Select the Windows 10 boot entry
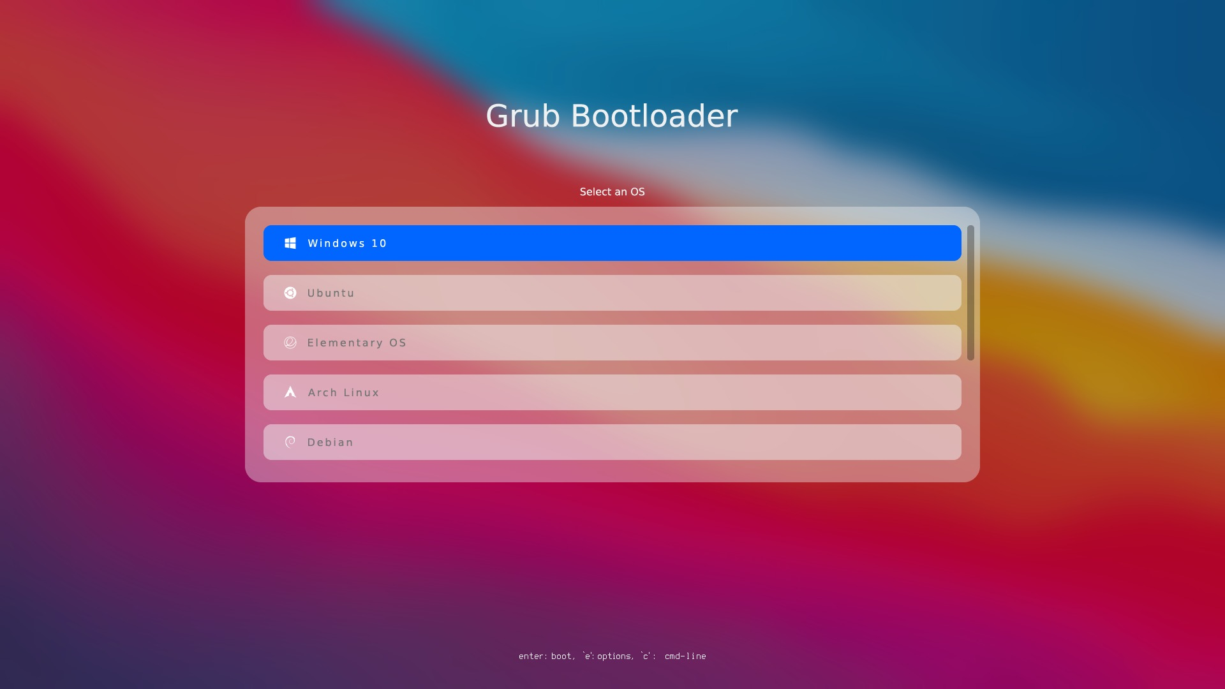1225x689 pixels. [612, 243]
